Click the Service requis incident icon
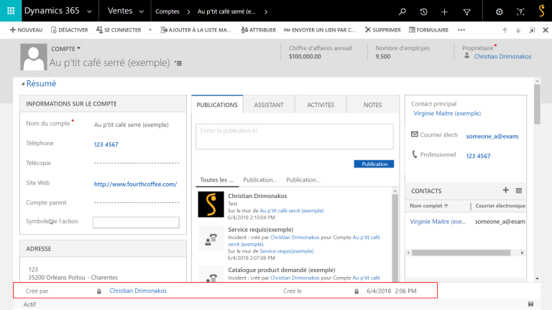This screenshot has width=552, height=310. coord(211,238)
